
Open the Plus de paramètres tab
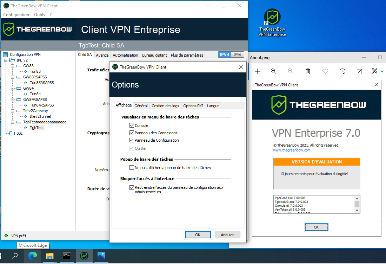187,55
